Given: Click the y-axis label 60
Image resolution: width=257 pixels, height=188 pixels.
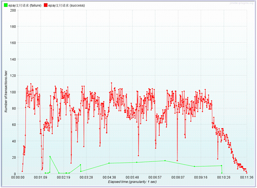Looking at the screenshot, I should [x=14, y=125].
